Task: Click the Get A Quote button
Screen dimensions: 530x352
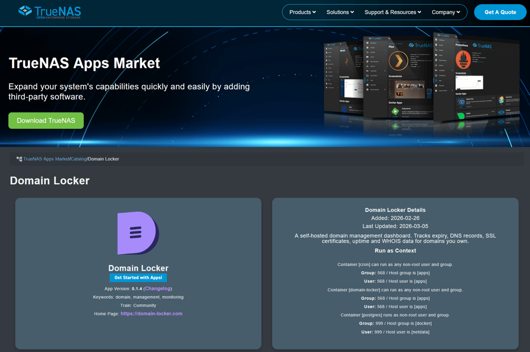Action: click(499, 12)
